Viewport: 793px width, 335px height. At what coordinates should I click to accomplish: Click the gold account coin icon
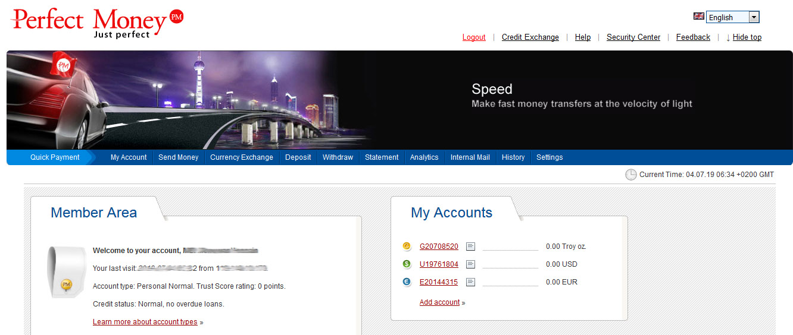click(x=407, y=246)
